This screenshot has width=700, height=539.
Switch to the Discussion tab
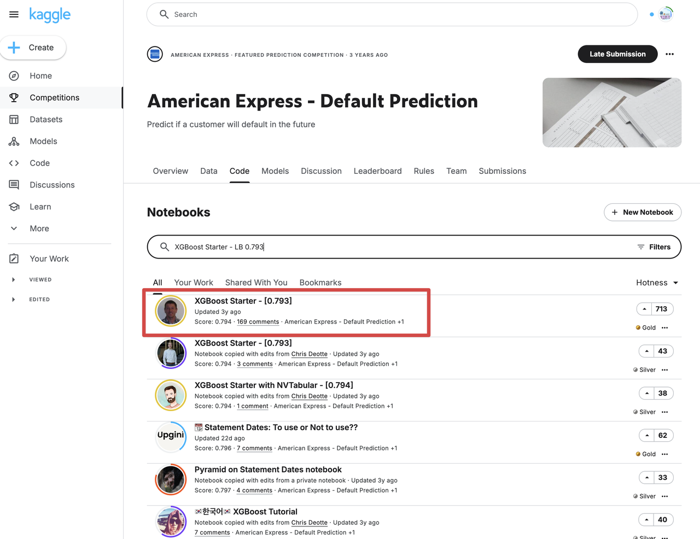point(321,171)
